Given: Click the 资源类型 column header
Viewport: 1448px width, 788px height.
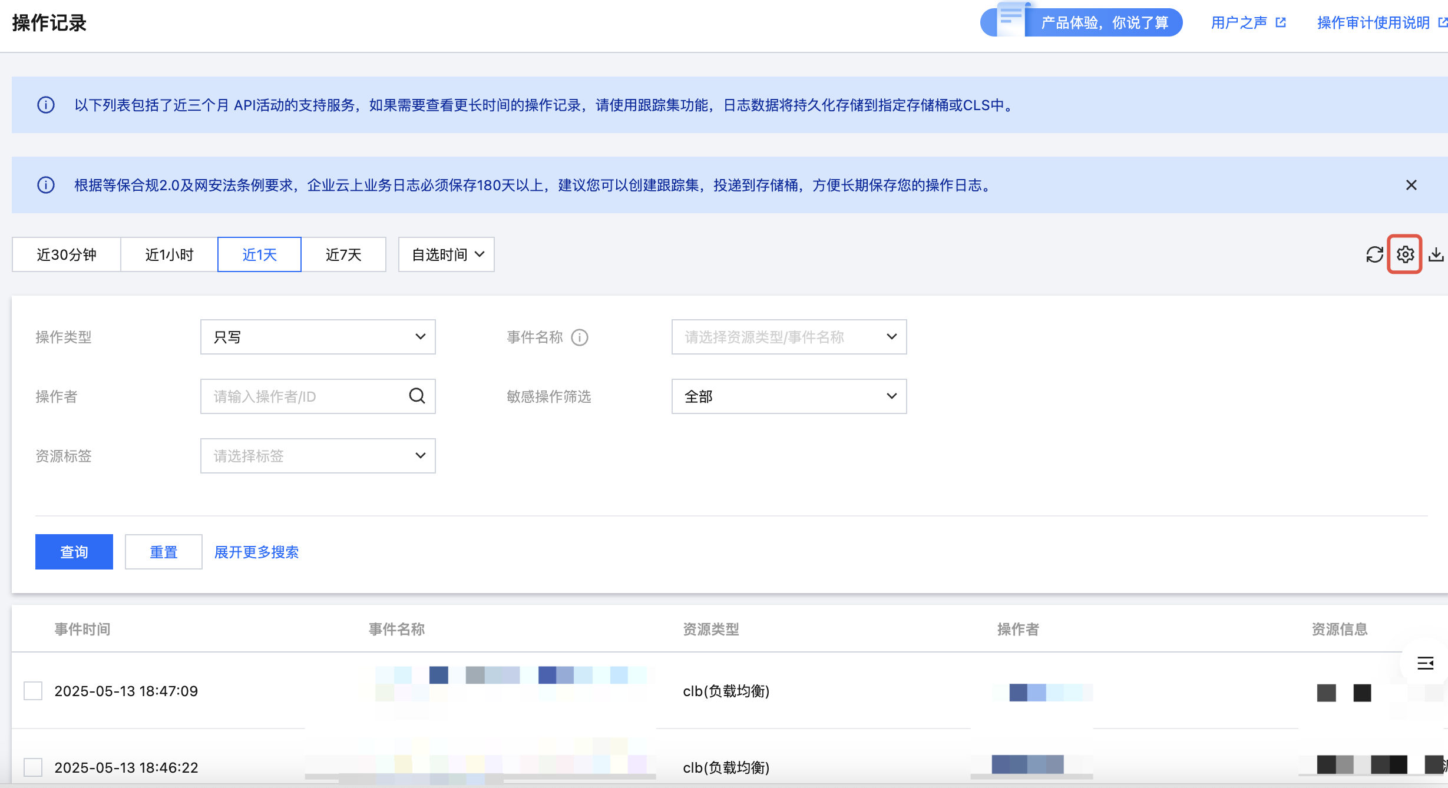Looking at the screenshot, I should [x=711, y=629].
